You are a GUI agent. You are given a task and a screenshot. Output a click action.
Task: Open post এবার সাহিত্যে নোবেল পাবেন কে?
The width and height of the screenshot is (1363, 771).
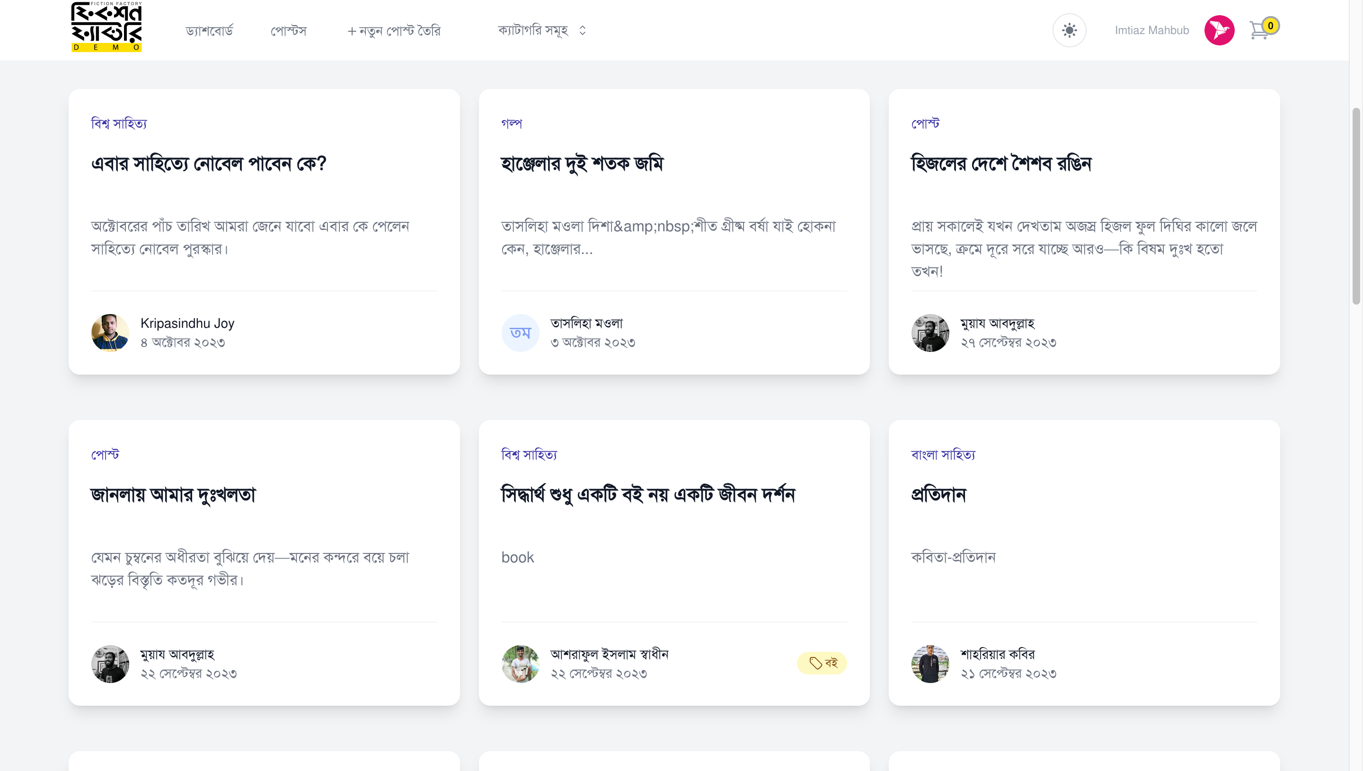(x=208, y=164)
